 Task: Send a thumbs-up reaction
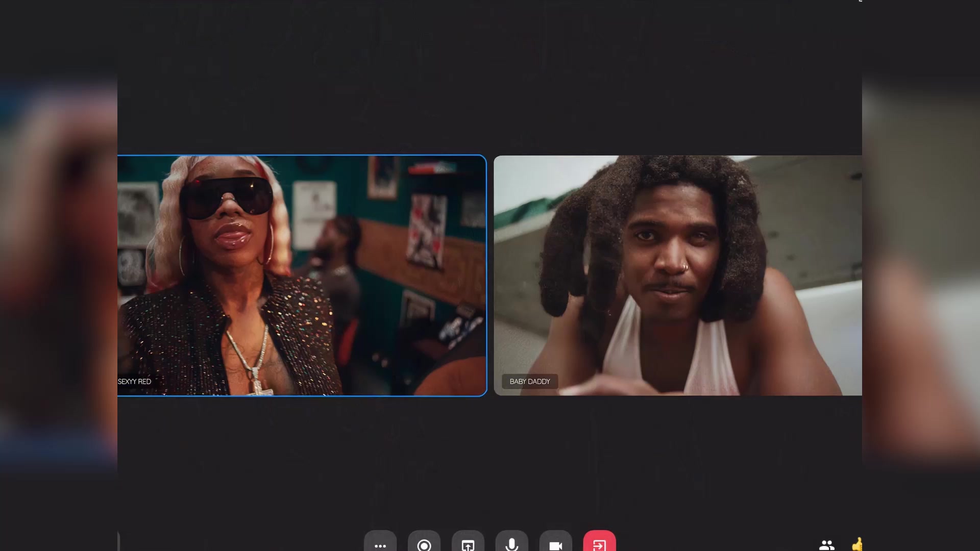[x=857, y=544]
